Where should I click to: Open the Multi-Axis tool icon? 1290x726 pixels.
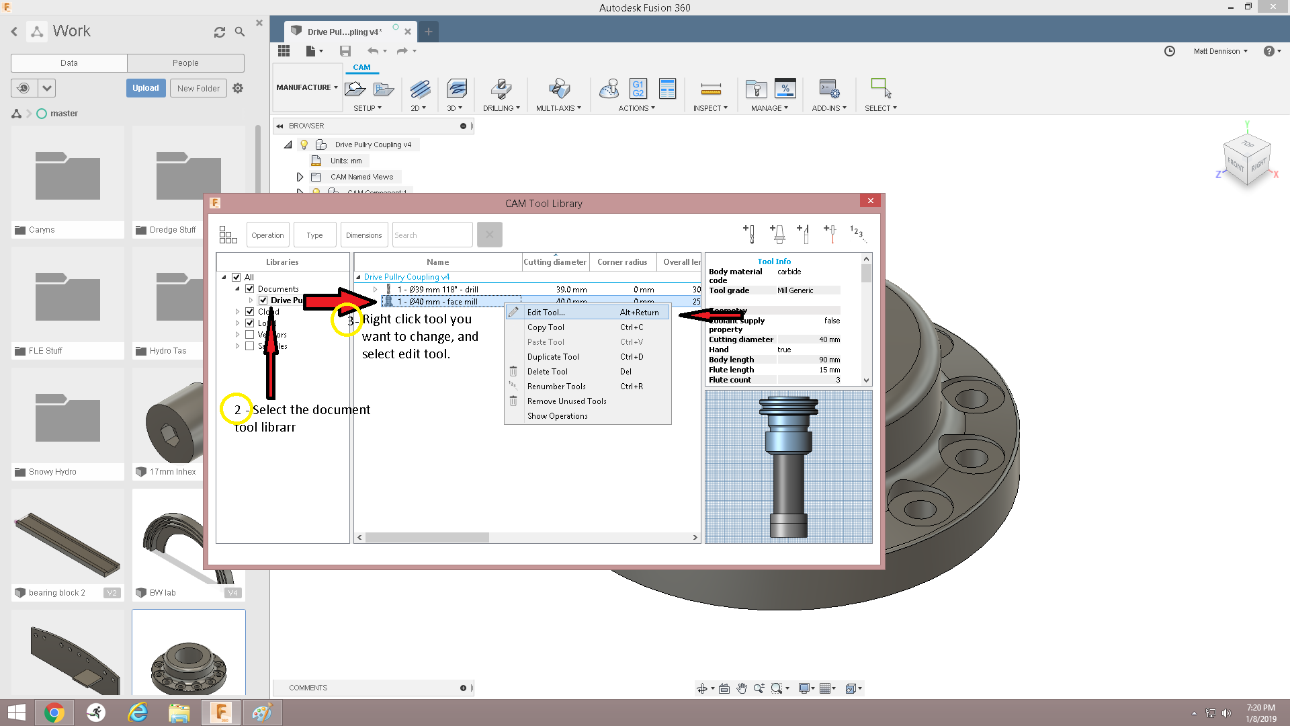[x=559, y=89]
